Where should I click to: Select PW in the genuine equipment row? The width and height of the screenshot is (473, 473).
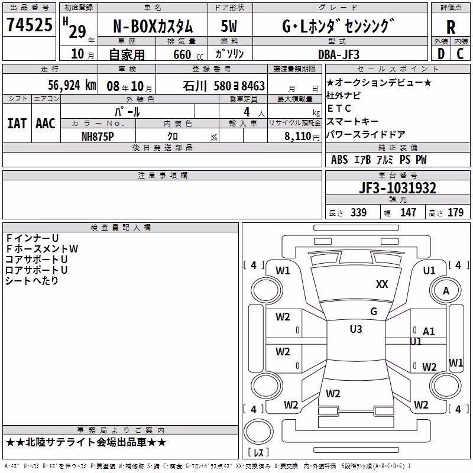click(x=422, y=160)
